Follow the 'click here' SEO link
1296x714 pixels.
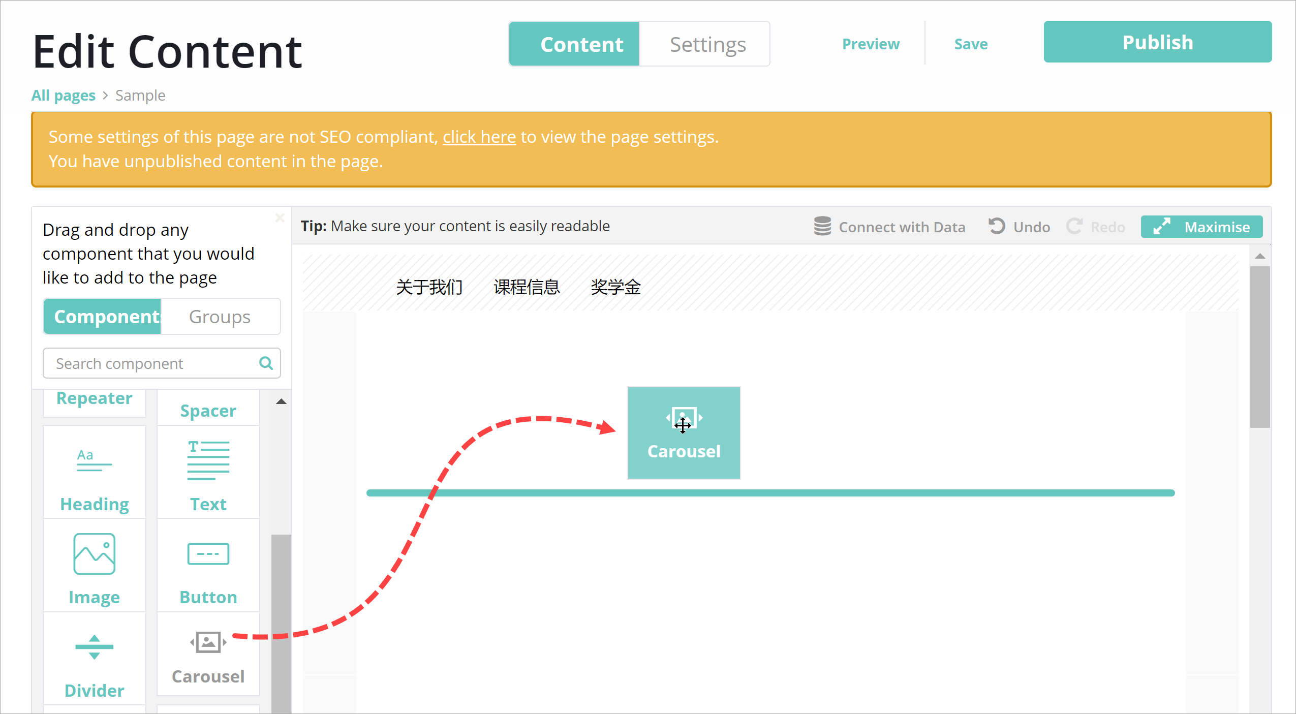(479, 137)
